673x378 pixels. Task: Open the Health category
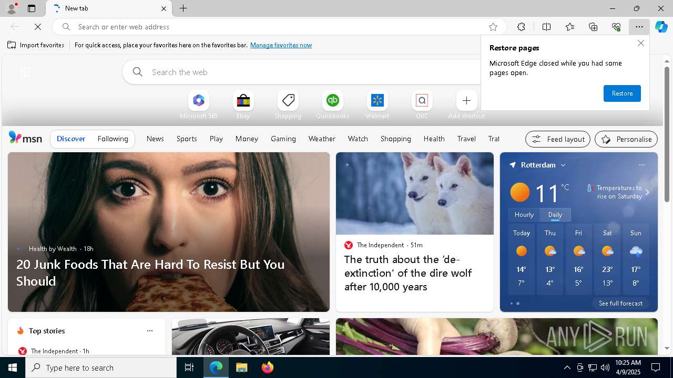[x=434, y=139]
